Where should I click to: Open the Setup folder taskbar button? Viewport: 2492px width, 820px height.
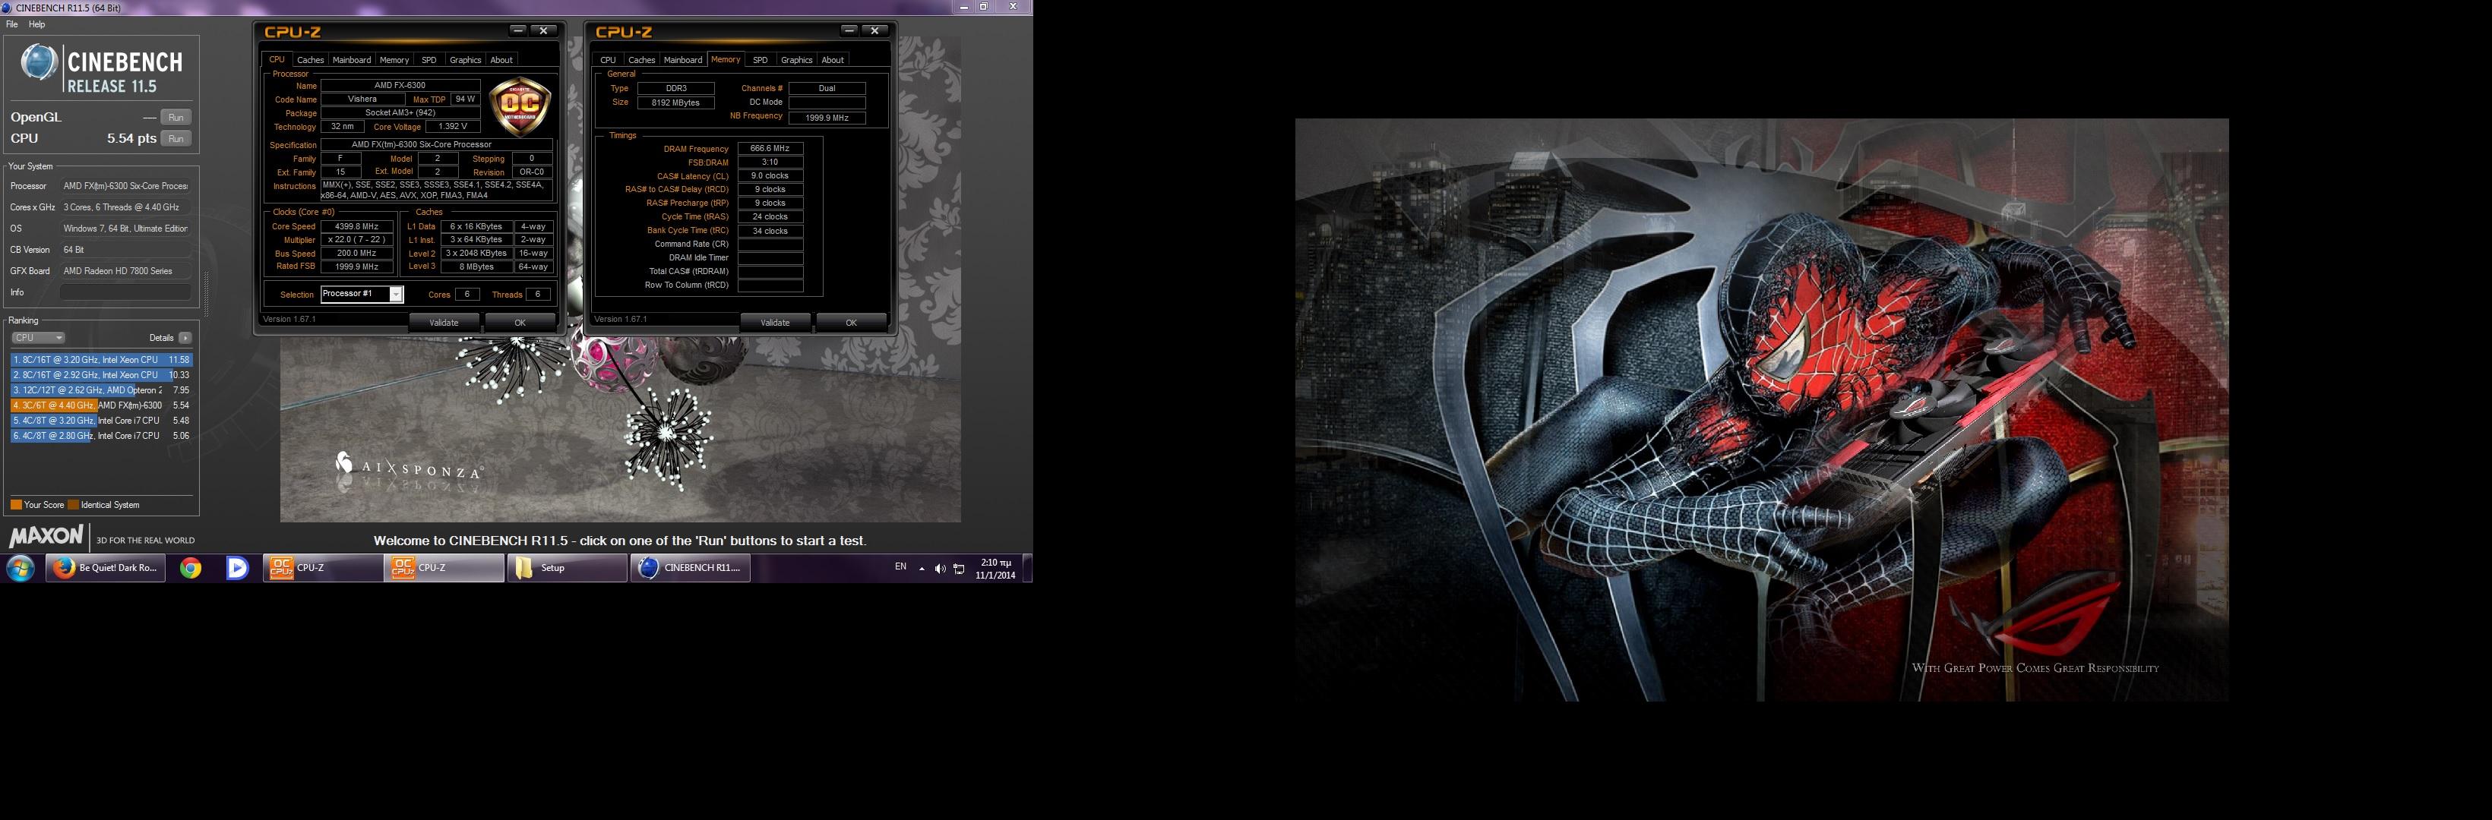coord(568,568)
